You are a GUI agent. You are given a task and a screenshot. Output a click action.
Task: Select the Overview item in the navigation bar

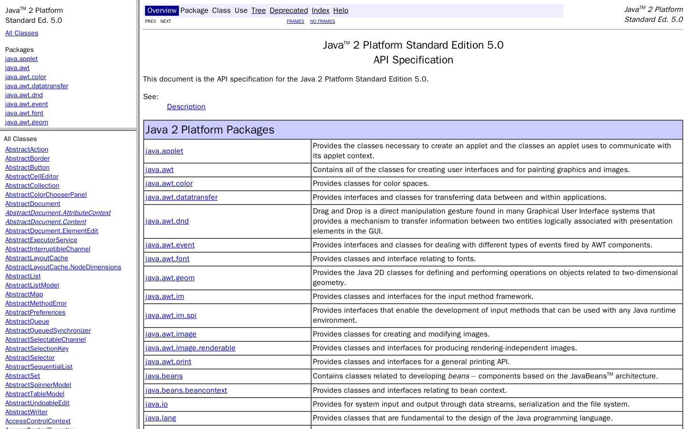(x=162, y=10)
